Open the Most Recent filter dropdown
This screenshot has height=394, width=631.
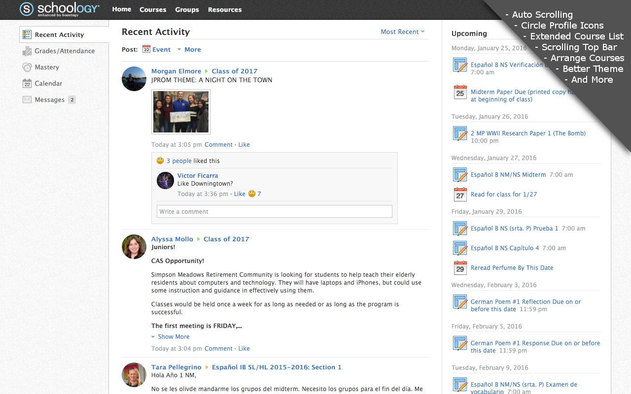(402, 32)
